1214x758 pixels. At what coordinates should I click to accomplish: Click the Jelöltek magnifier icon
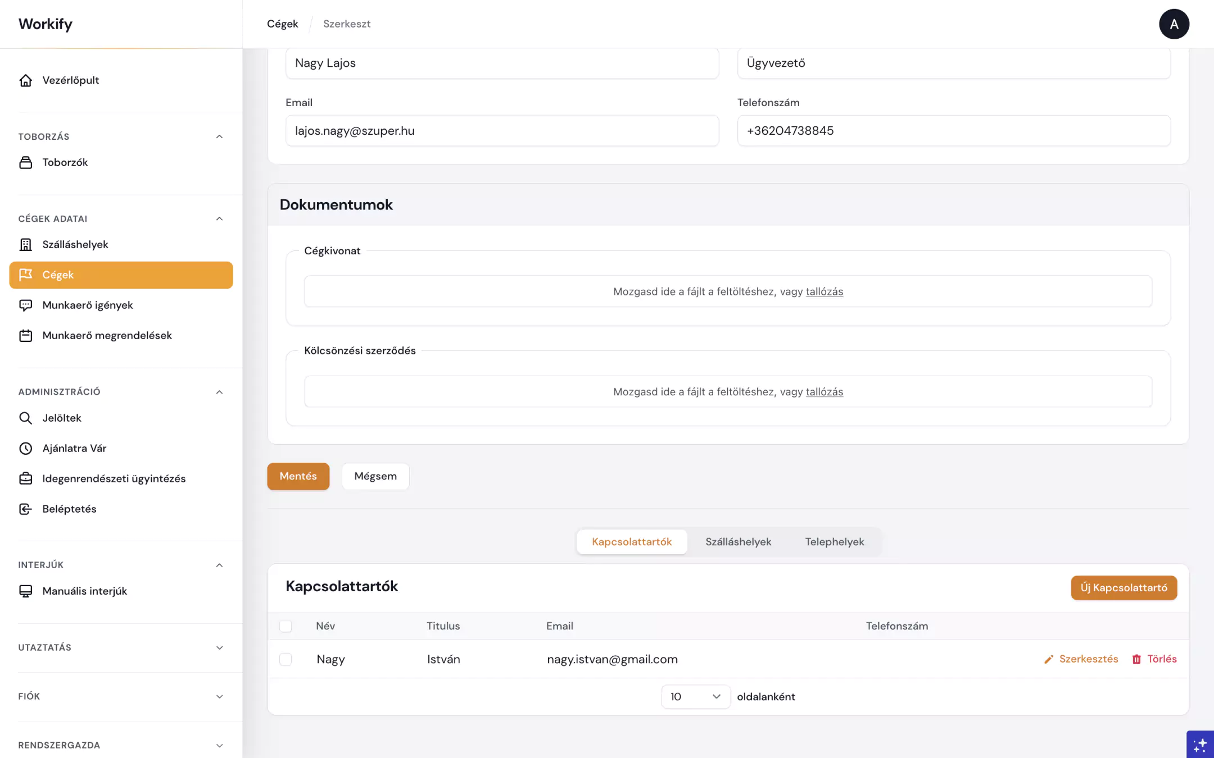click(x=25, y=418)
